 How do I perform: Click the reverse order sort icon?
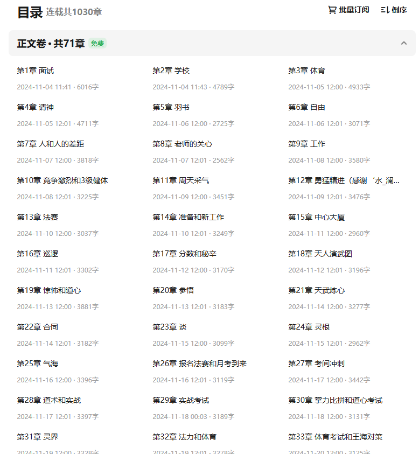click(385, 10)
